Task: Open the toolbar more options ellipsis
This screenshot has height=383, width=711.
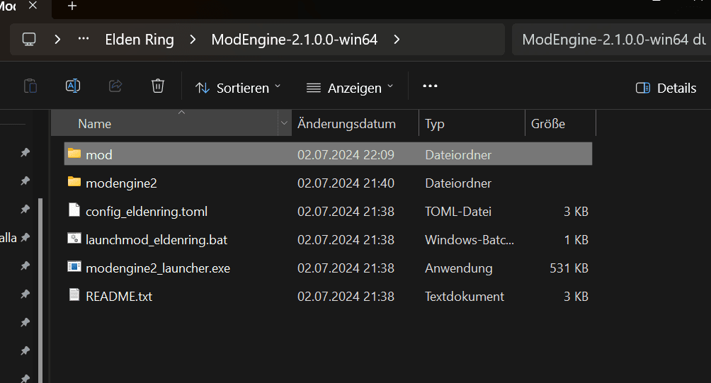Action: point(430,86)
